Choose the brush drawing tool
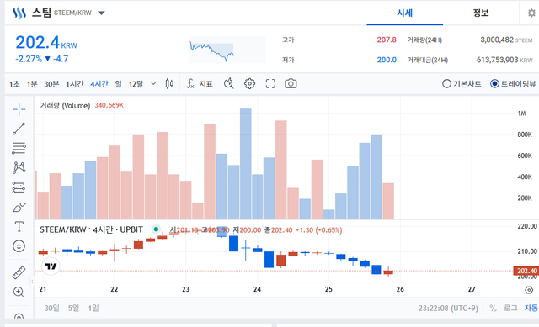 pyautogui.click(x=19, y=208)
